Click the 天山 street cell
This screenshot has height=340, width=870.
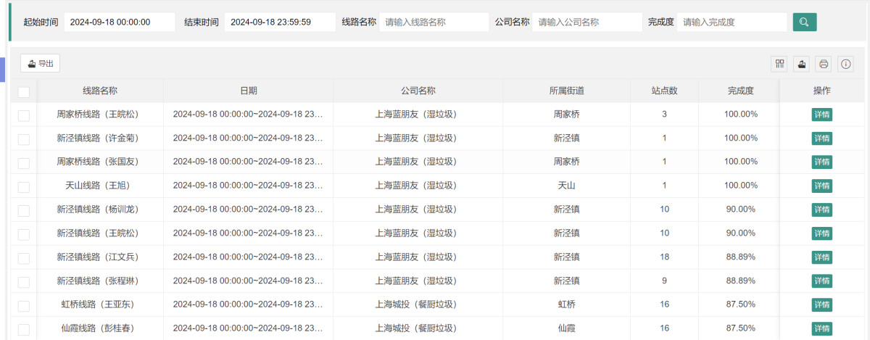[x=567, y=186]
